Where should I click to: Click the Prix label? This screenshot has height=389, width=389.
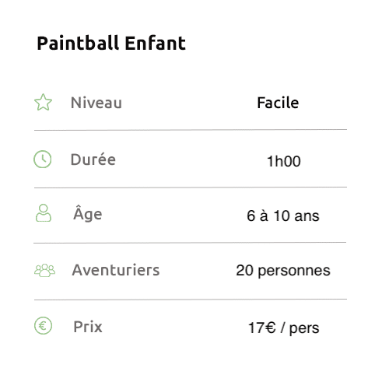coord(88,327)
